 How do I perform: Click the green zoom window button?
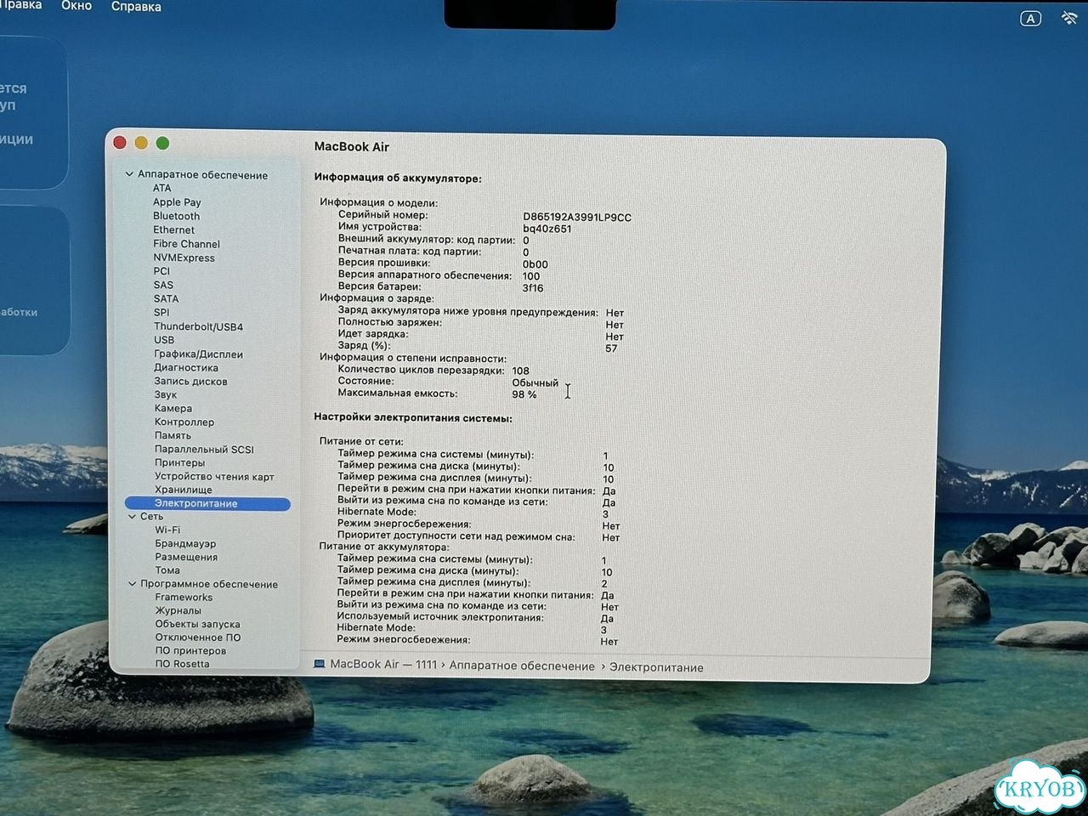click(x=162, y=143)
